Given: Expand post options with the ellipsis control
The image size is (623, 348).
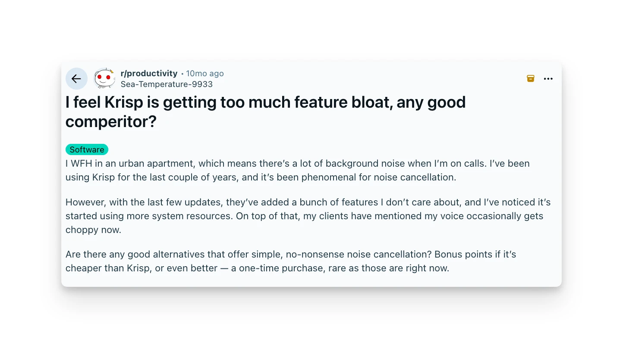Looking at the screenshot, I should [x=548, y=78].
